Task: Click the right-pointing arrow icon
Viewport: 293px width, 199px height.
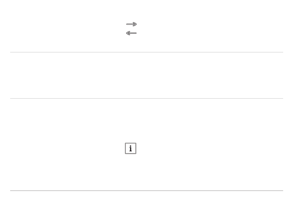Action: tap(131, 24)
